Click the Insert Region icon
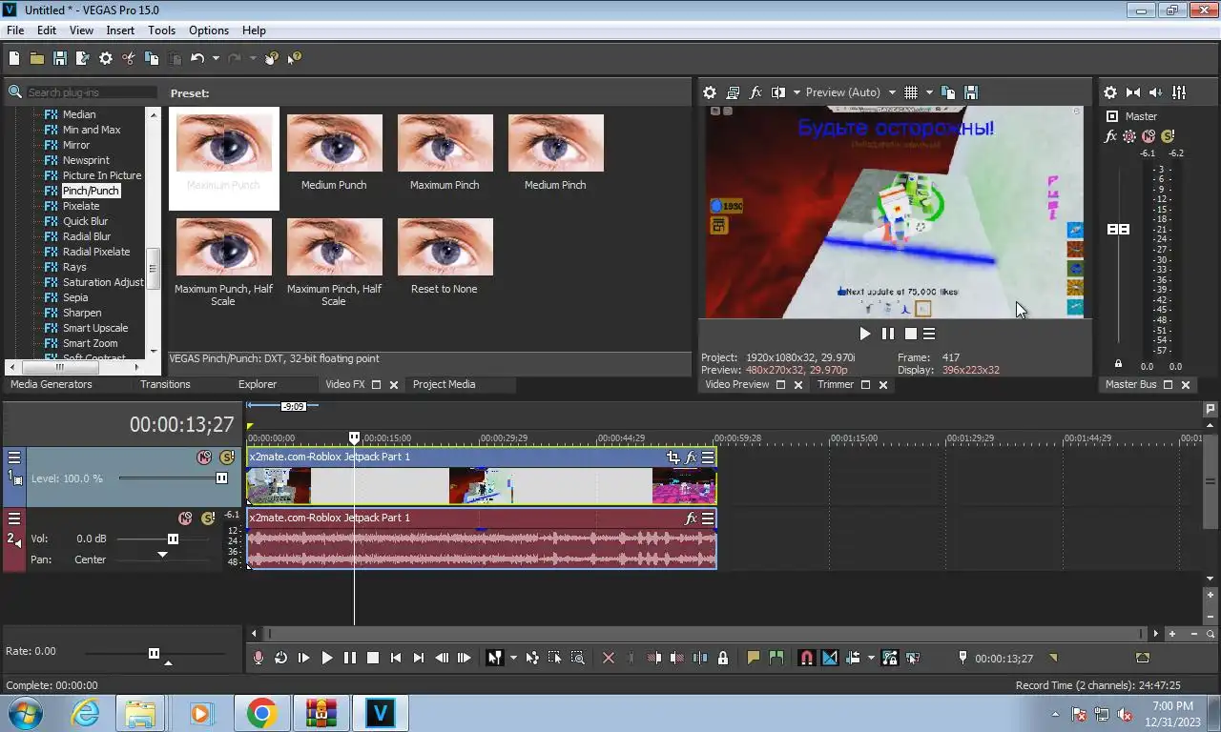The height and width of the screenshot is (732, 1221). click(776, 658)
